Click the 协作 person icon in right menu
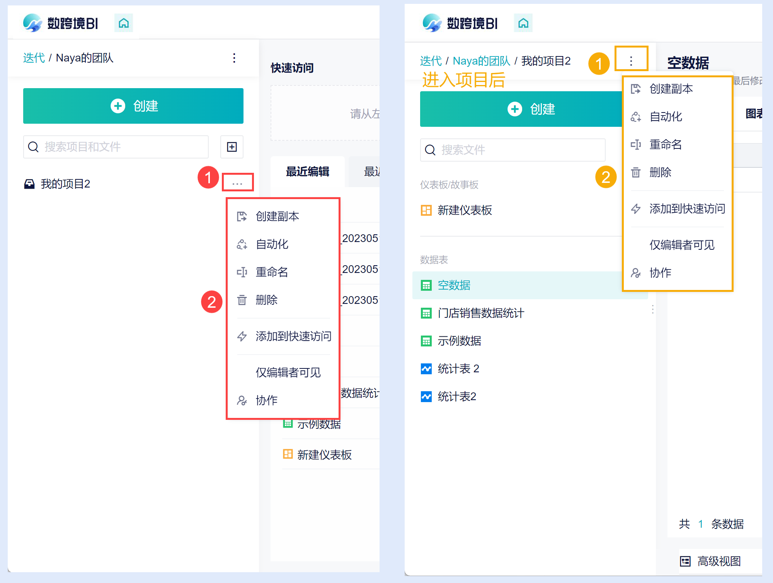Screen dimensions: 773x583 pyautogui.click(x=636, y=273)
